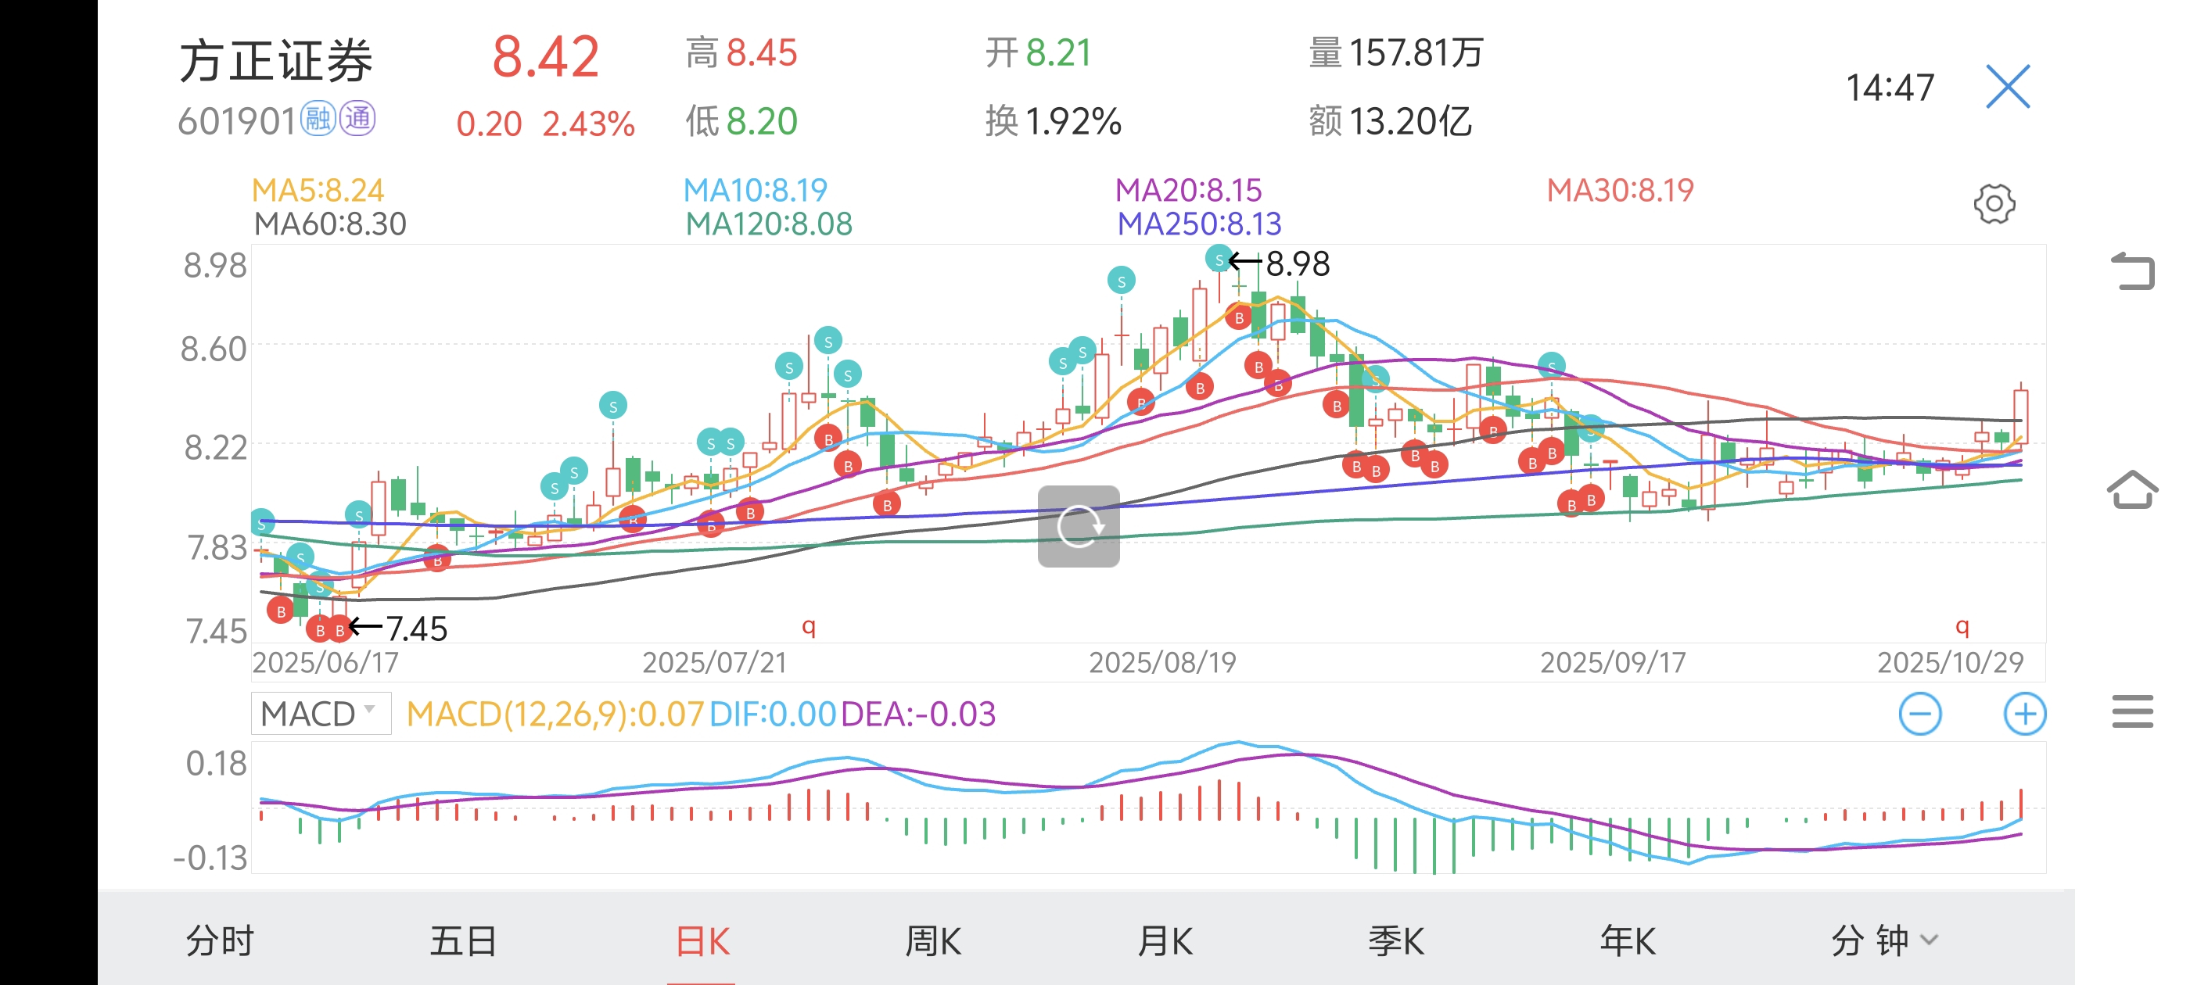Open the MACD indicator dropdown

click(321, 713)
